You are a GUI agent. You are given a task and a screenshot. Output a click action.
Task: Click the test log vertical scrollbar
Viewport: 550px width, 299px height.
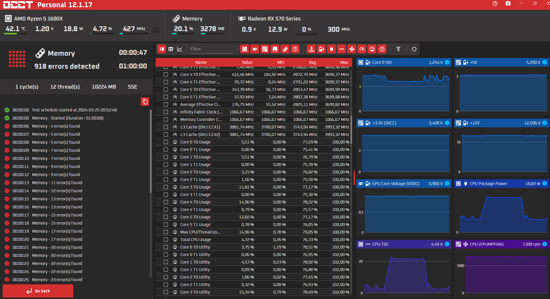(x=151, y=151)
